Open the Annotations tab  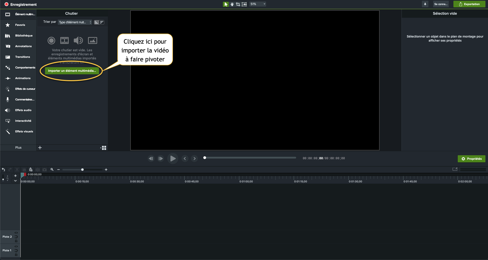[x=18, y=46]
